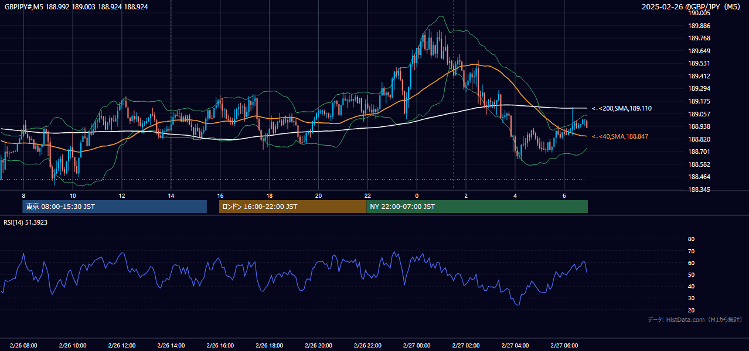Click the 189.175 price axis label

[699, 101]
